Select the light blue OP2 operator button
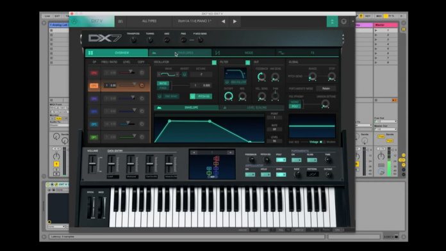The width and height of the screenshot is (446, 251). tap(94, 124)
